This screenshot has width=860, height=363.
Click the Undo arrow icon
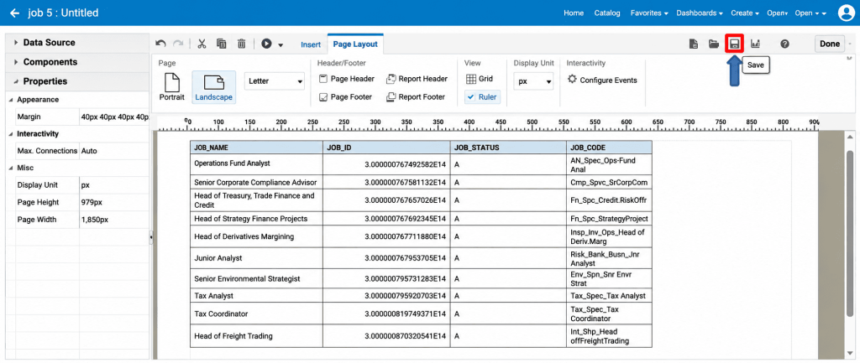(x=160, y=44)
